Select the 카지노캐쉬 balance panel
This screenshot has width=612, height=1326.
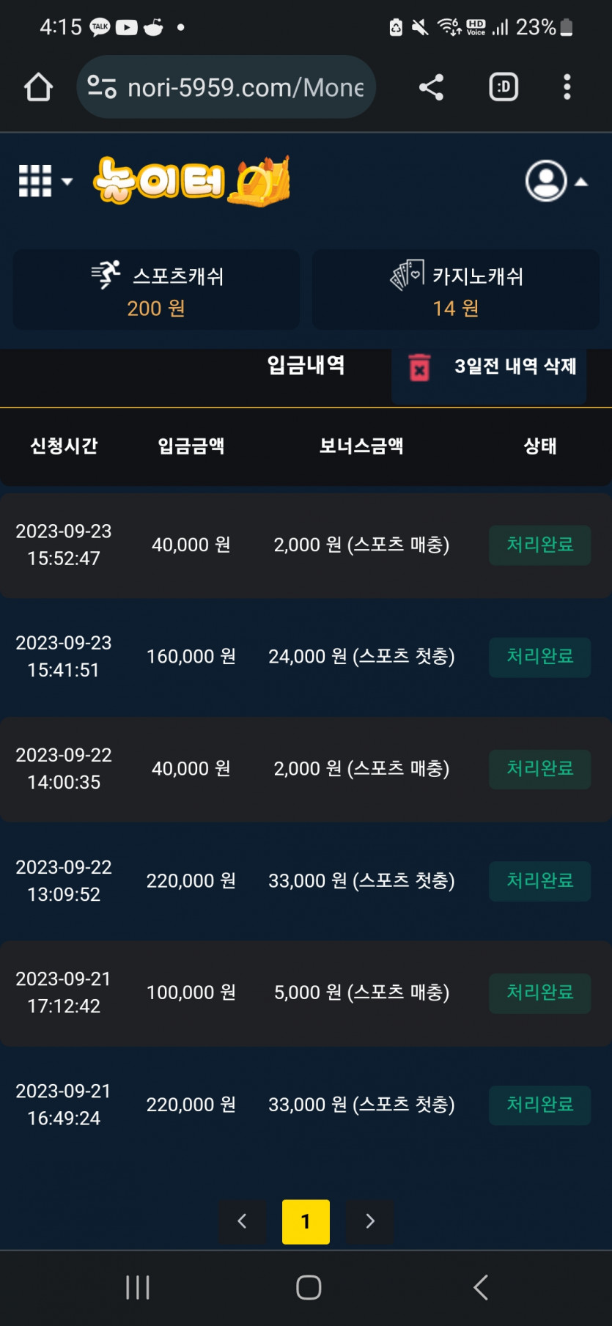456,290
